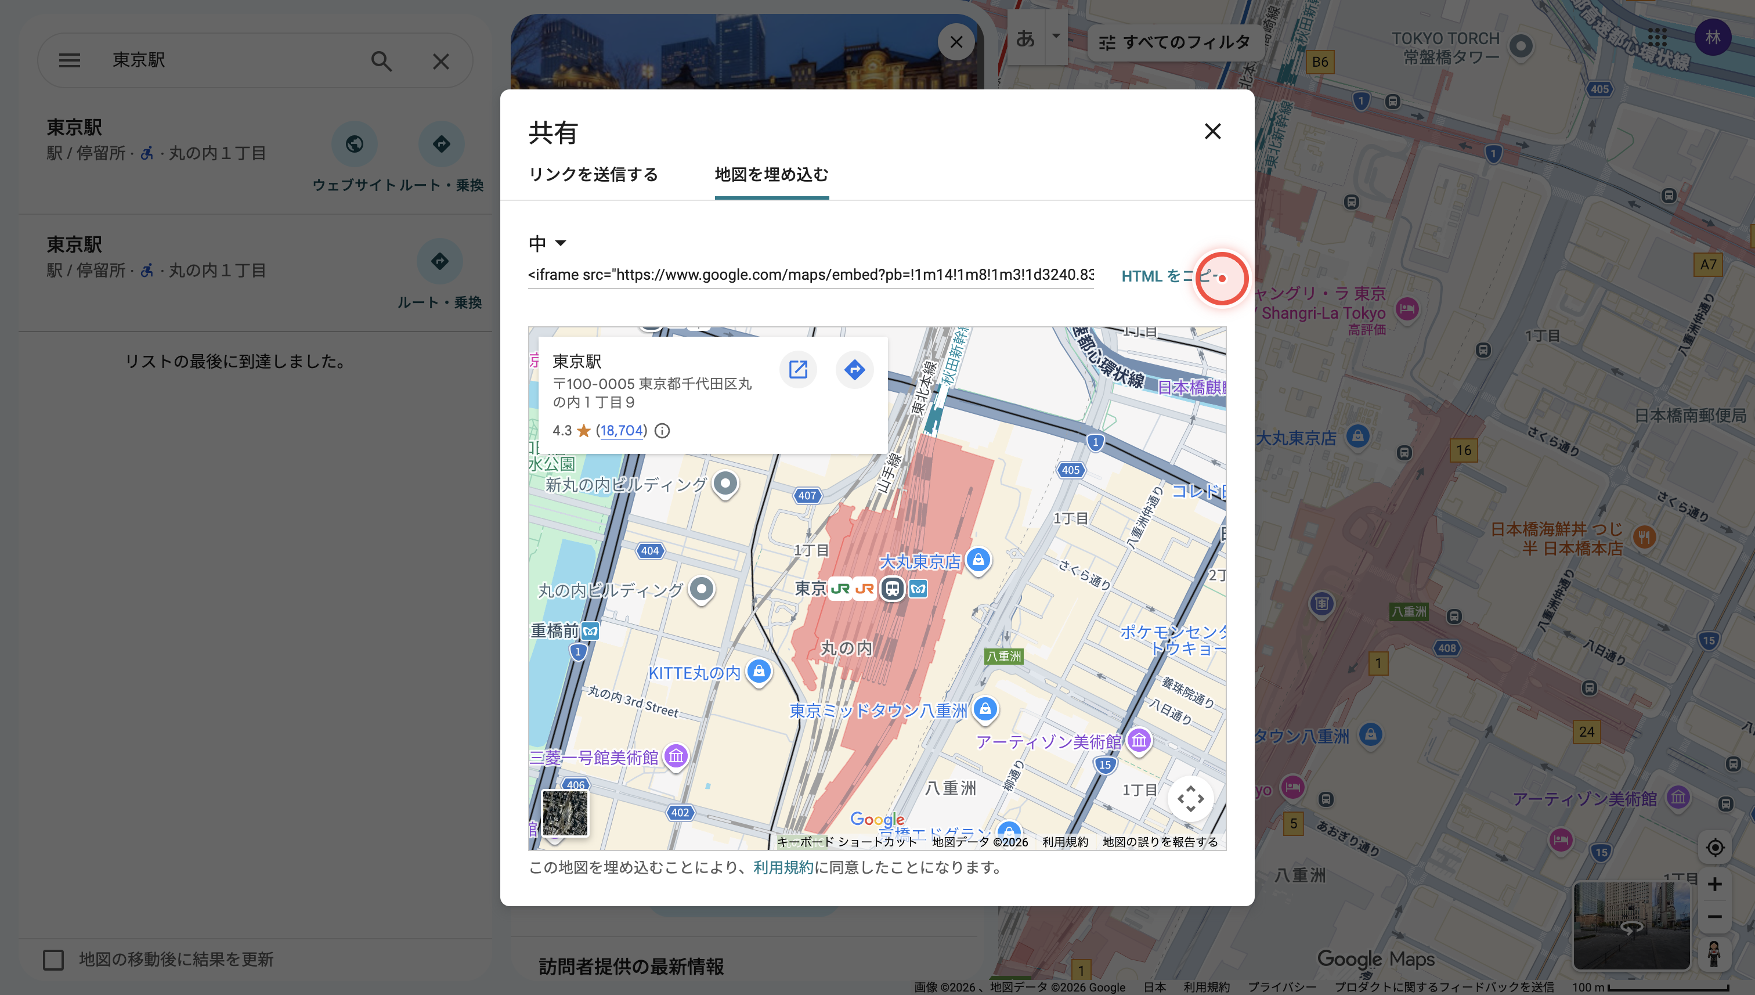Switch embed preview to satellite thumbnail
Screen dimensions: 1755x995
tap(565, 813)
